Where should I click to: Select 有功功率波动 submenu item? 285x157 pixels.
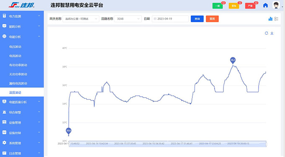click(x=18, y=65)
